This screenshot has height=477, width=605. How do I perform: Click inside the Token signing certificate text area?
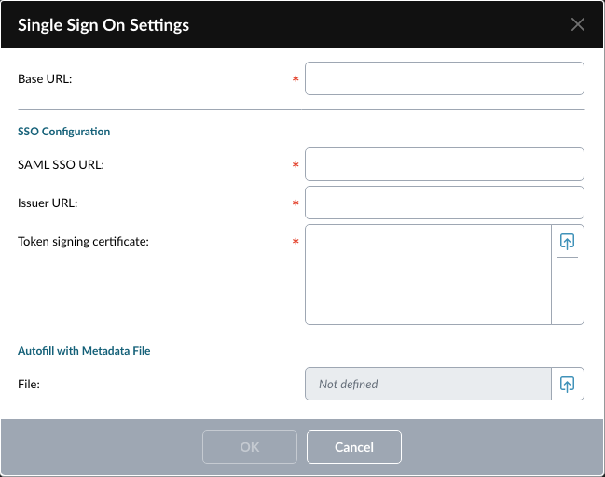coord(428,274)
